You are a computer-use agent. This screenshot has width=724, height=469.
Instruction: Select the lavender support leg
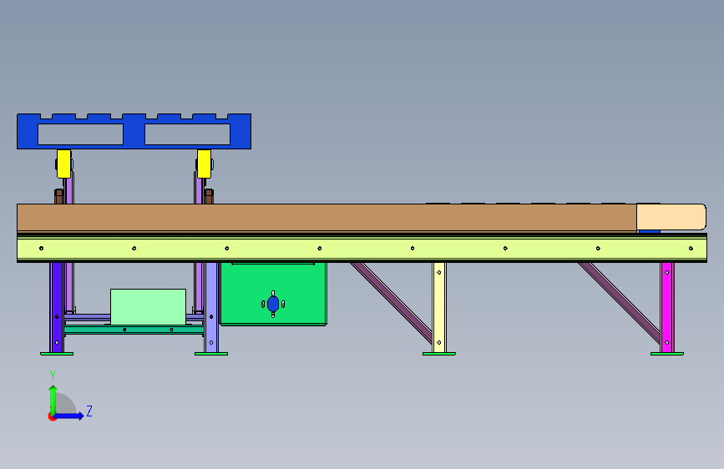click(211, 307)
